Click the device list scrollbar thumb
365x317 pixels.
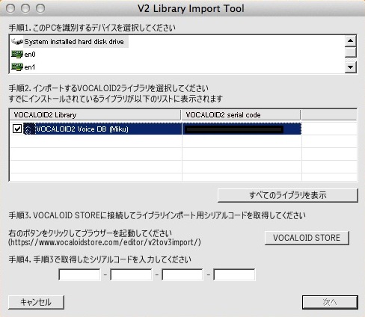coord(351,52)
